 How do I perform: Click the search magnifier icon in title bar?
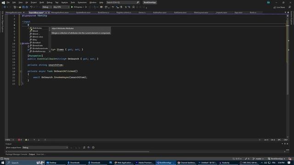(x=138, y=2)
